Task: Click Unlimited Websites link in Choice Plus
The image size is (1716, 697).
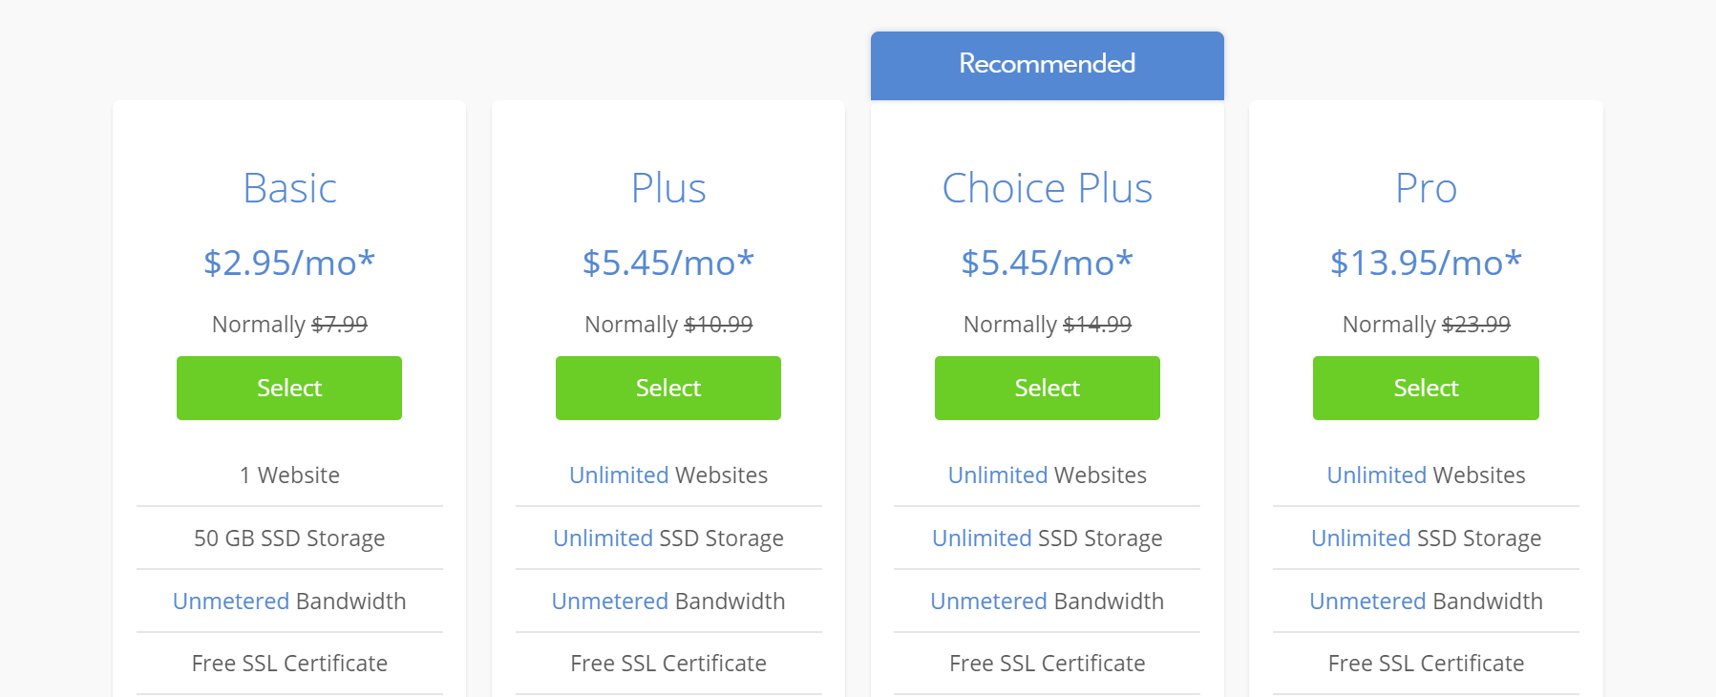Action: point(998,475)
